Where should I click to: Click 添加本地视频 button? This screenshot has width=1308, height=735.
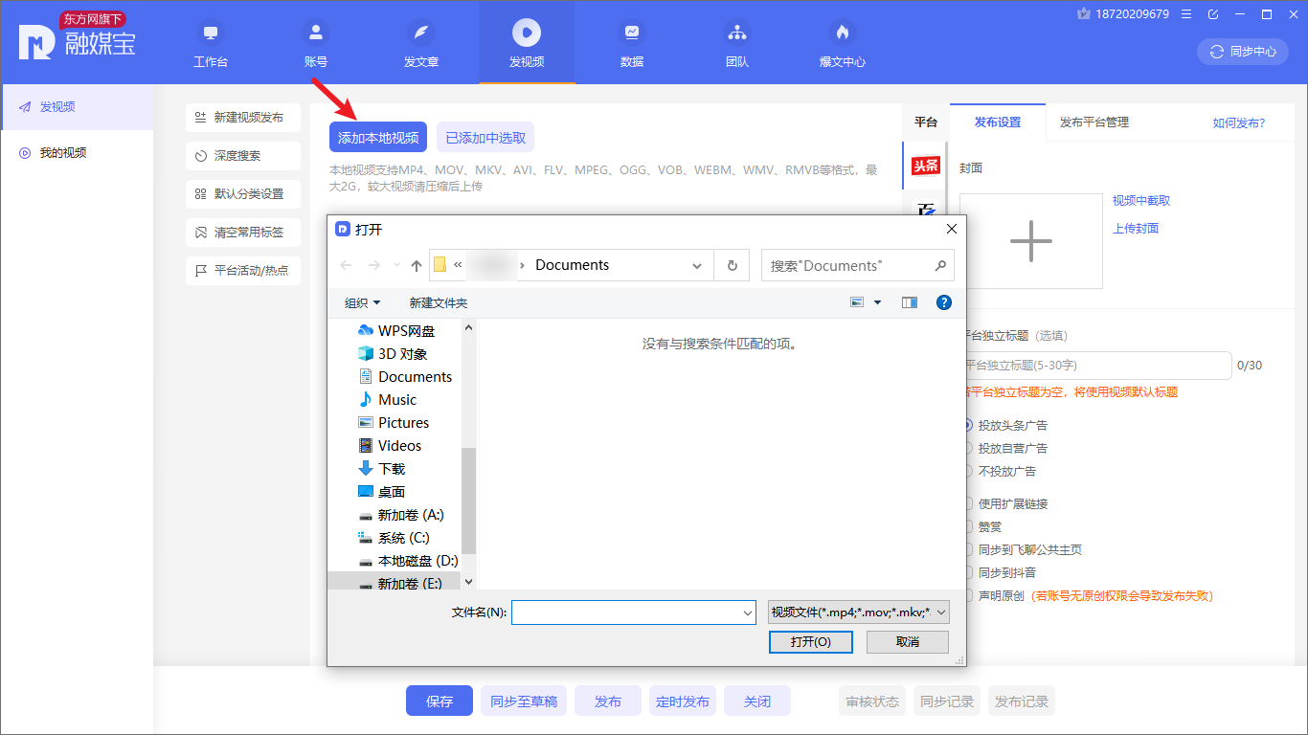coord(378,137)
